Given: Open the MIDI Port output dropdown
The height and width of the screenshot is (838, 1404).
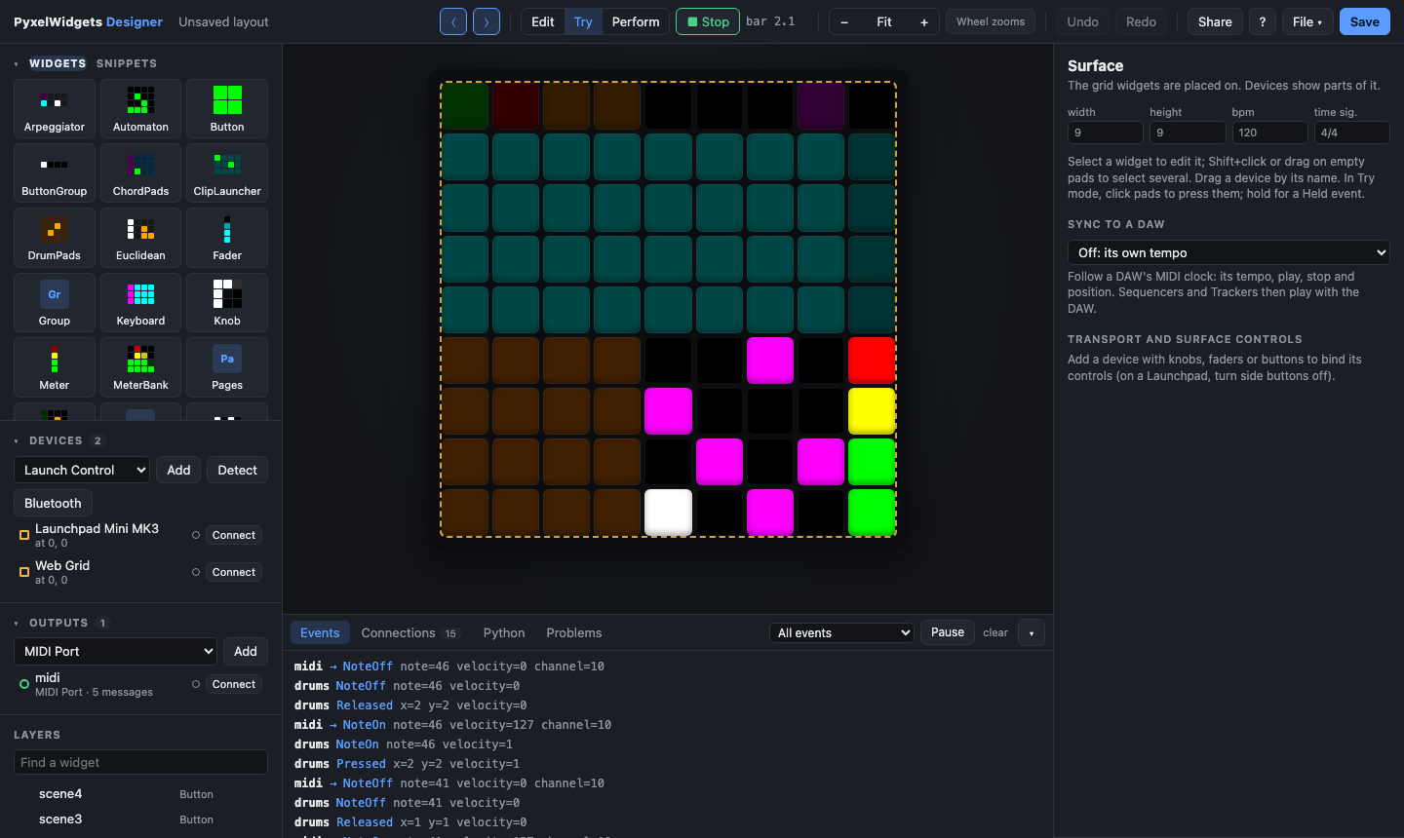Looking at the screenshot, I should click(x=116, y=651).
